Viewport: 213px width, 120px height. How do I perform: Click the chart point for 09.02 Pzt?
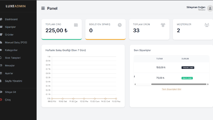(x=52, y=99)
